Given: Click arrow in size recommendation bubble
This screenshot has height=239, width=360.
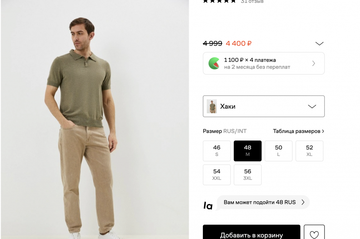Looking at the screenshot, I should pyautogui.click(x=303, y=202).
